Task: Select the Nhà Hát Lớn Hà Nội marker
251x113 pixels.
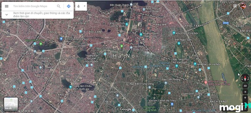Action: tap(195, 64)
